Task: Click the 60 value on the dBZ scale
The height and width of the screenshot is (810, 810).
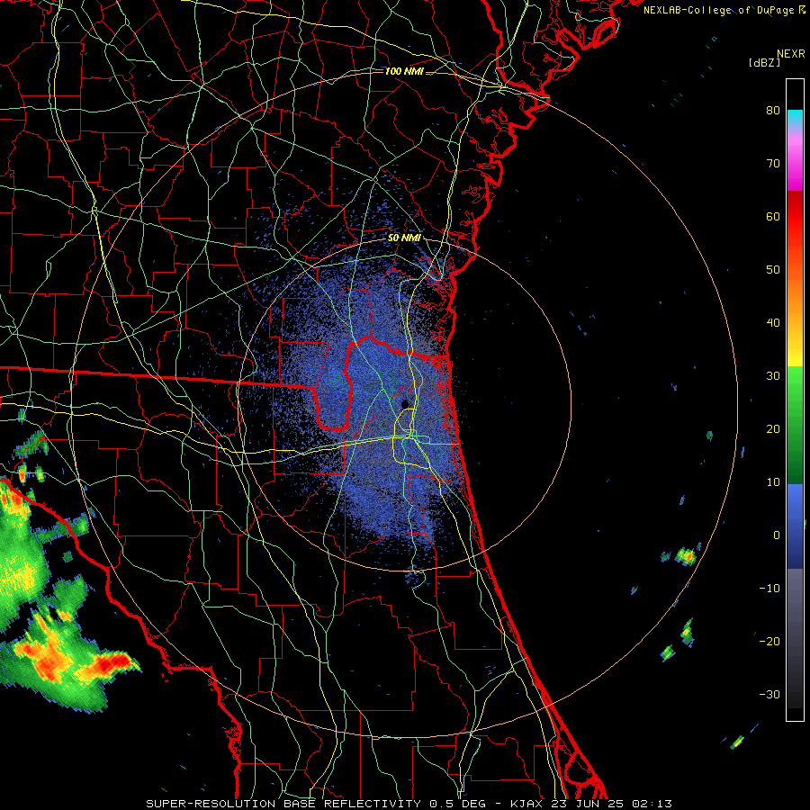Action: (773, 216)
